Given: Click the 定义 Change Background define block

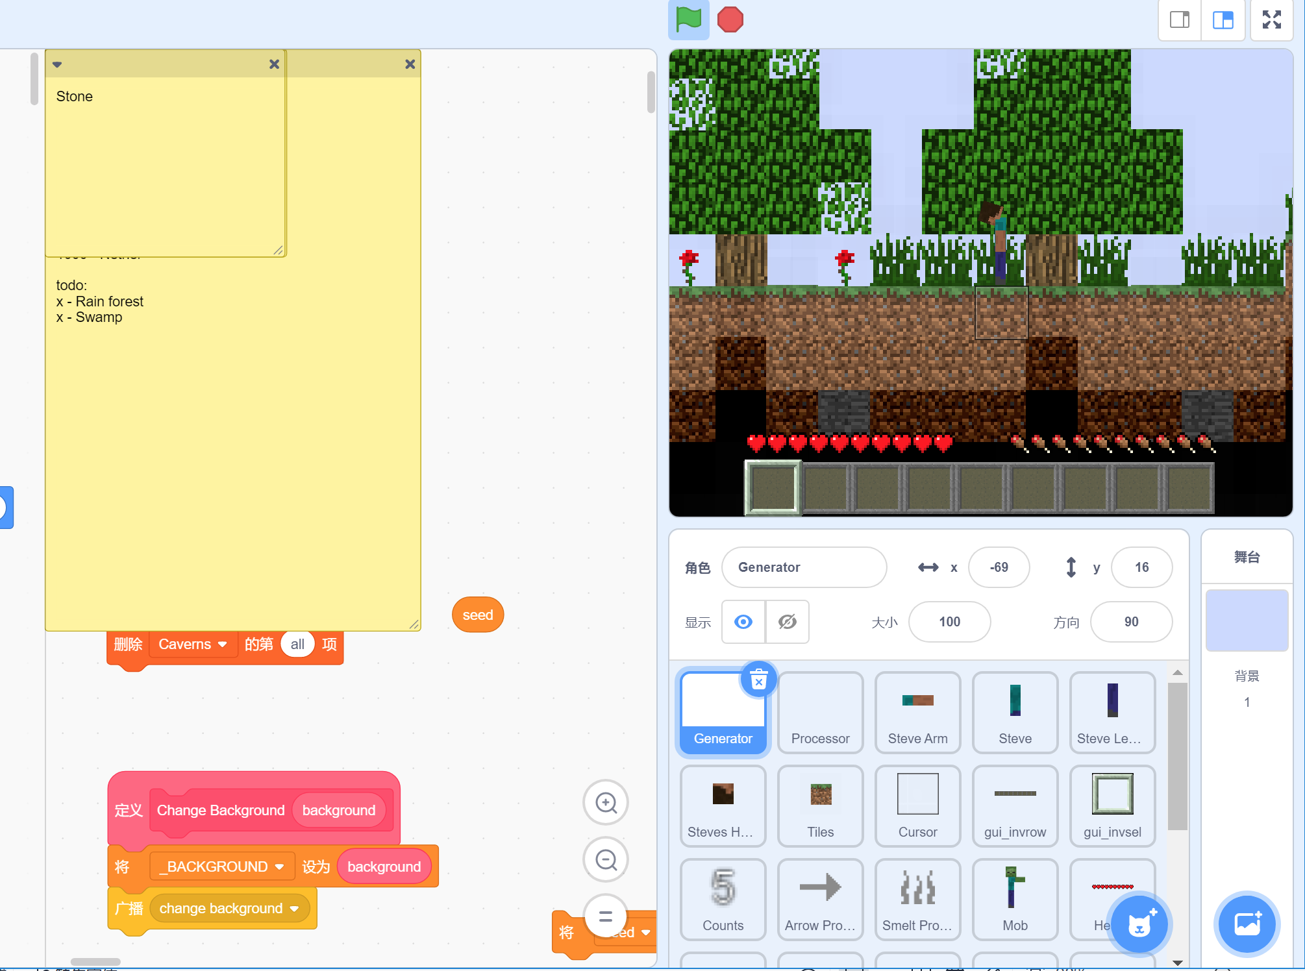Looking at the screenshot, I should [253, 810].
